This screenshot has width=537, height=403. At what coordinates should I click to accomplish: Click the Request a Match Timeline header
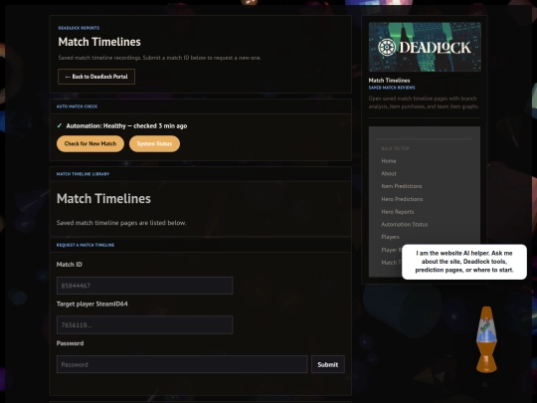click(86, 245)
